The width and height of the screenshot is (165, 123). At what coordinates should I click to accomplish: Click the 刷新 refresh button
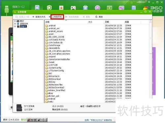coord(99,17)
